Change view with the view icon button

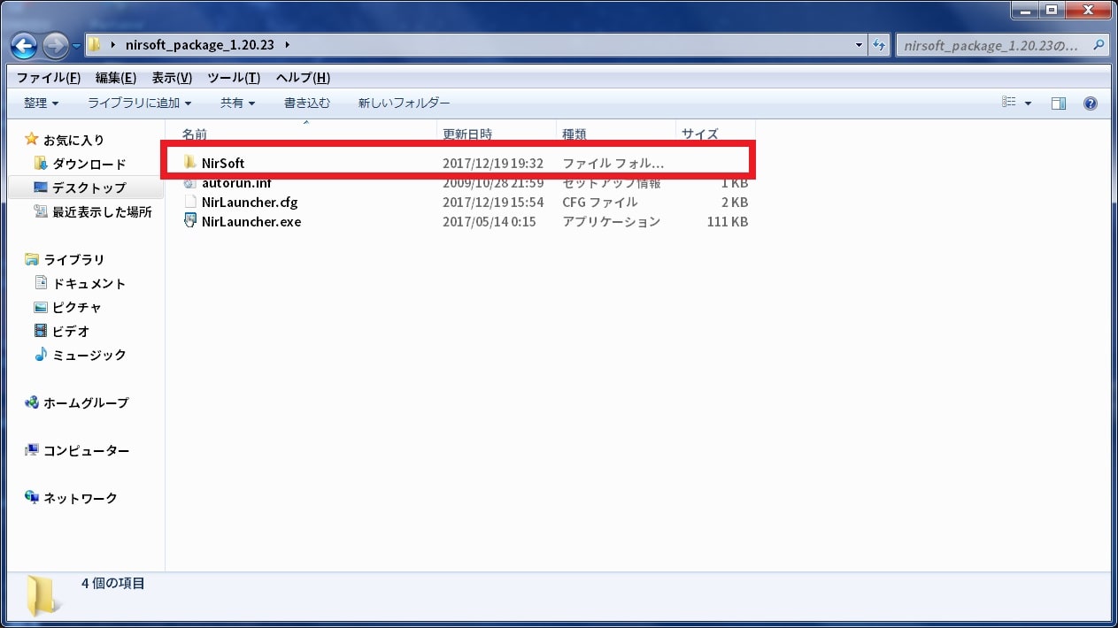pyautogui.click(x=1009, y=103)
